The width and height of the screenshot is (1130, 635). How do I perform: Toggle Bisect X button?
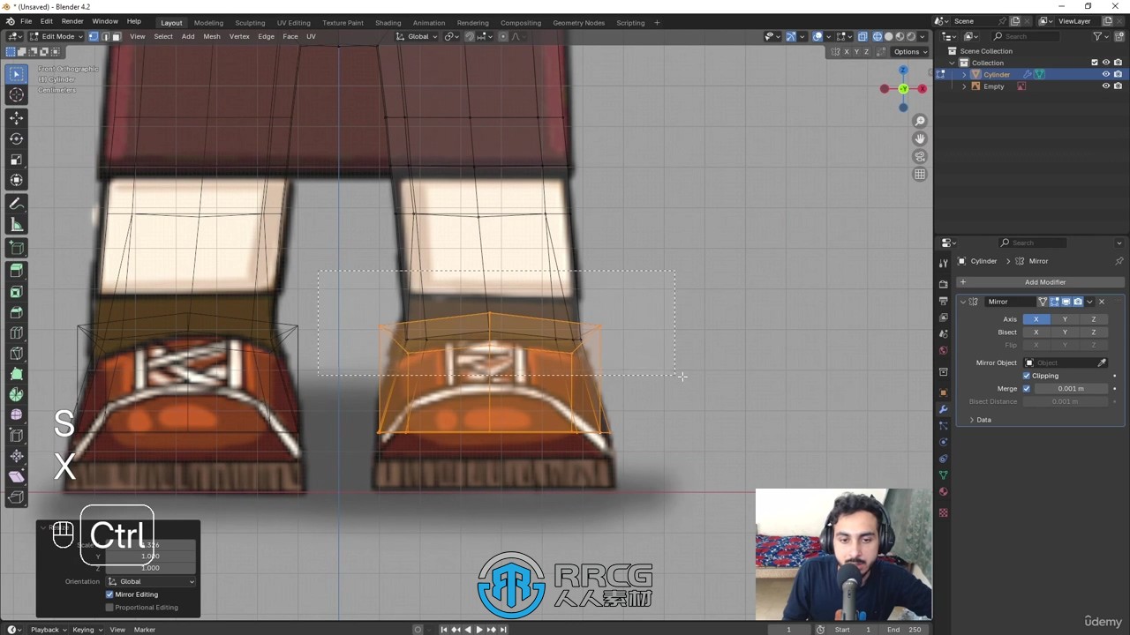[1036, 332]
